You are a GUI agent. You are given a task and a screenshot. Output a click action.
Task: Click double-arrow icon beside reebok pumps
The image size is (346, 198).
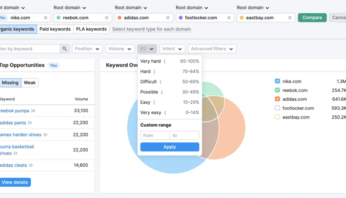[33, 111]
